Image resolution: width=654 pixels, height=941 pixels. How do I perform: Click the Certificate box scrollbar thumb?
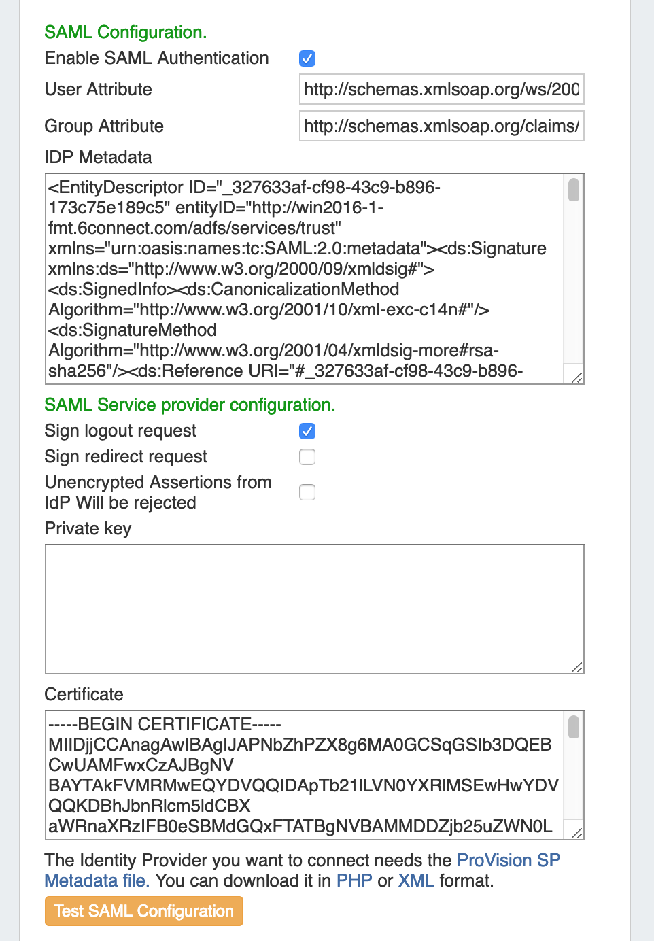pyautogui.click(x=574, y=727)
